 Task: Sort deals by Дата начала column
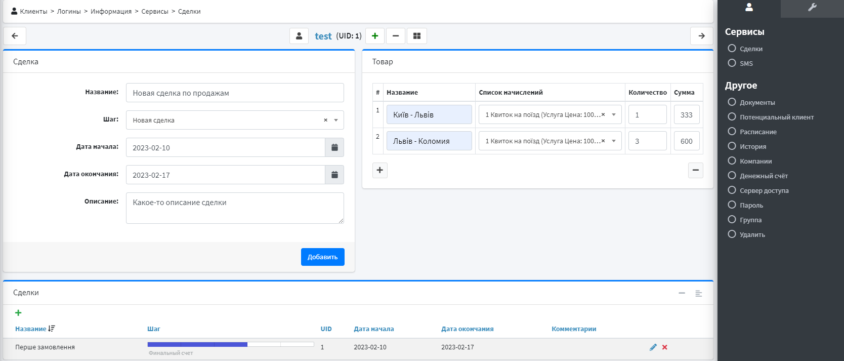[373, 329]
